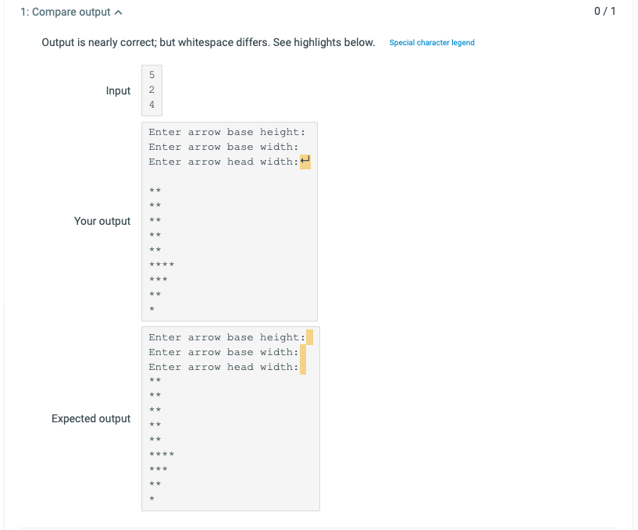This screenshot has width=638, height=530.
Task: Click the highlighted space after head width in Expected output
Action: coord(304,367)
